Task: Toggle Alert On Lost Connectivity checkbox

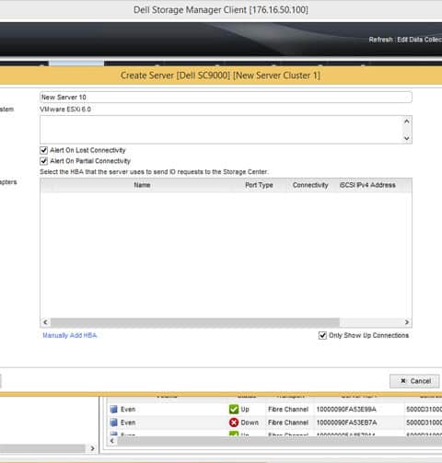Action: click(x=44, y=150)
